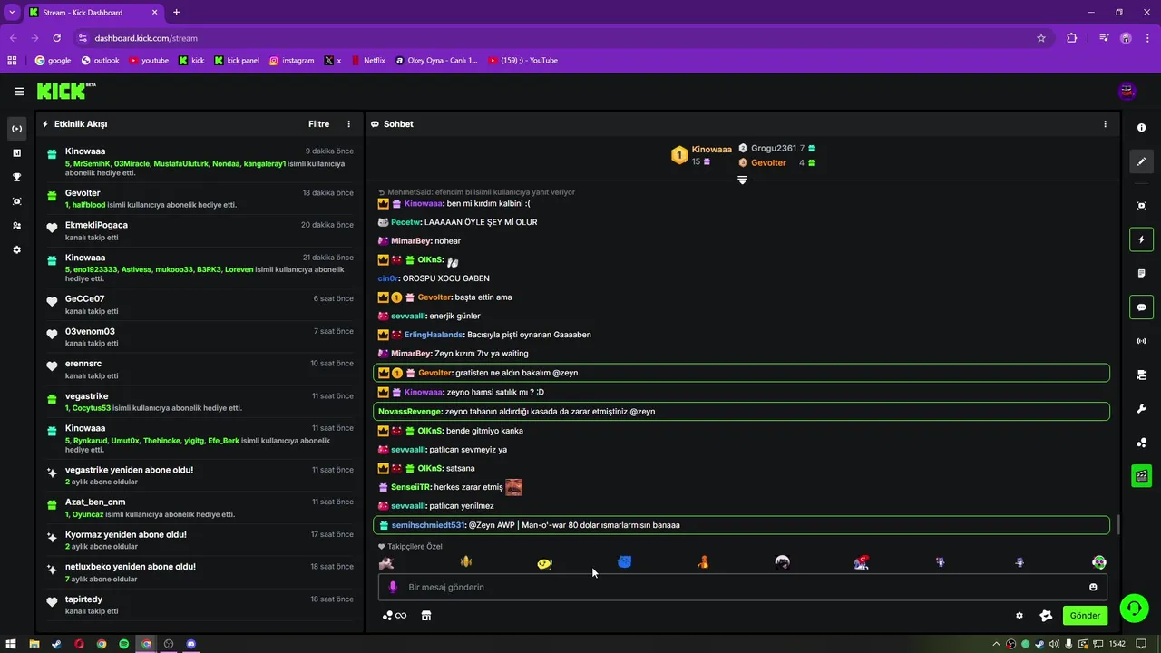Open the instagram bookmark

[x=292, y=61]
